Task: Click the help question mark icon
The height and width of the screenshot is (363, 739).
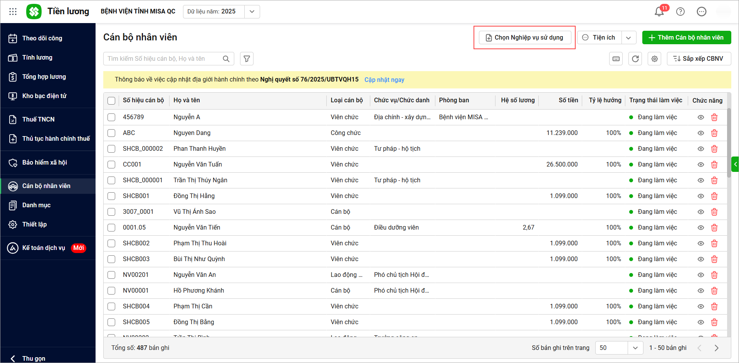Action: coord(680,12)
